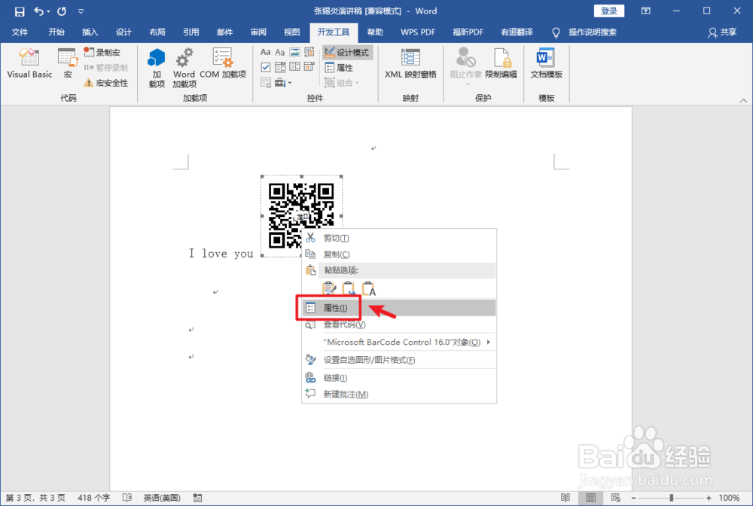Open 文档模板 document template
753x506 pixels.
546,63
